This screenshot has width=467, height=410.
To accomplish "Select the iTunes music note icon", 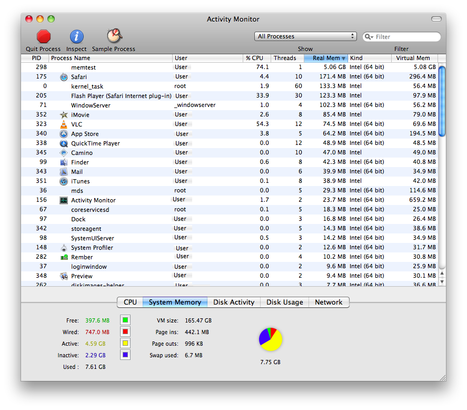I will tap(64, 181).
